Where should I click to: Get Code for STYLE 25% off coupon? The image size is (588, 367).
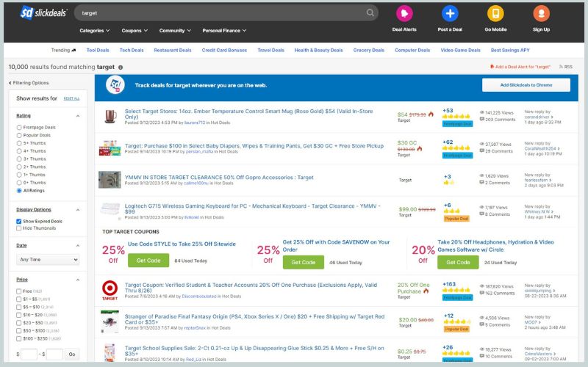point(148,261)
